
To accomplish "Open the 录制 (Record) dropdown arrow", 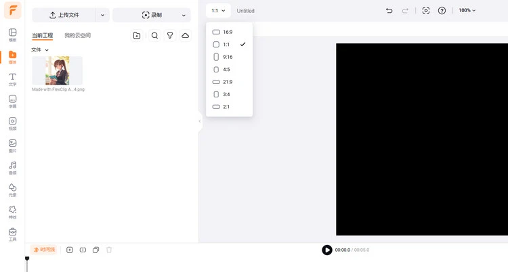I will 184,15.
